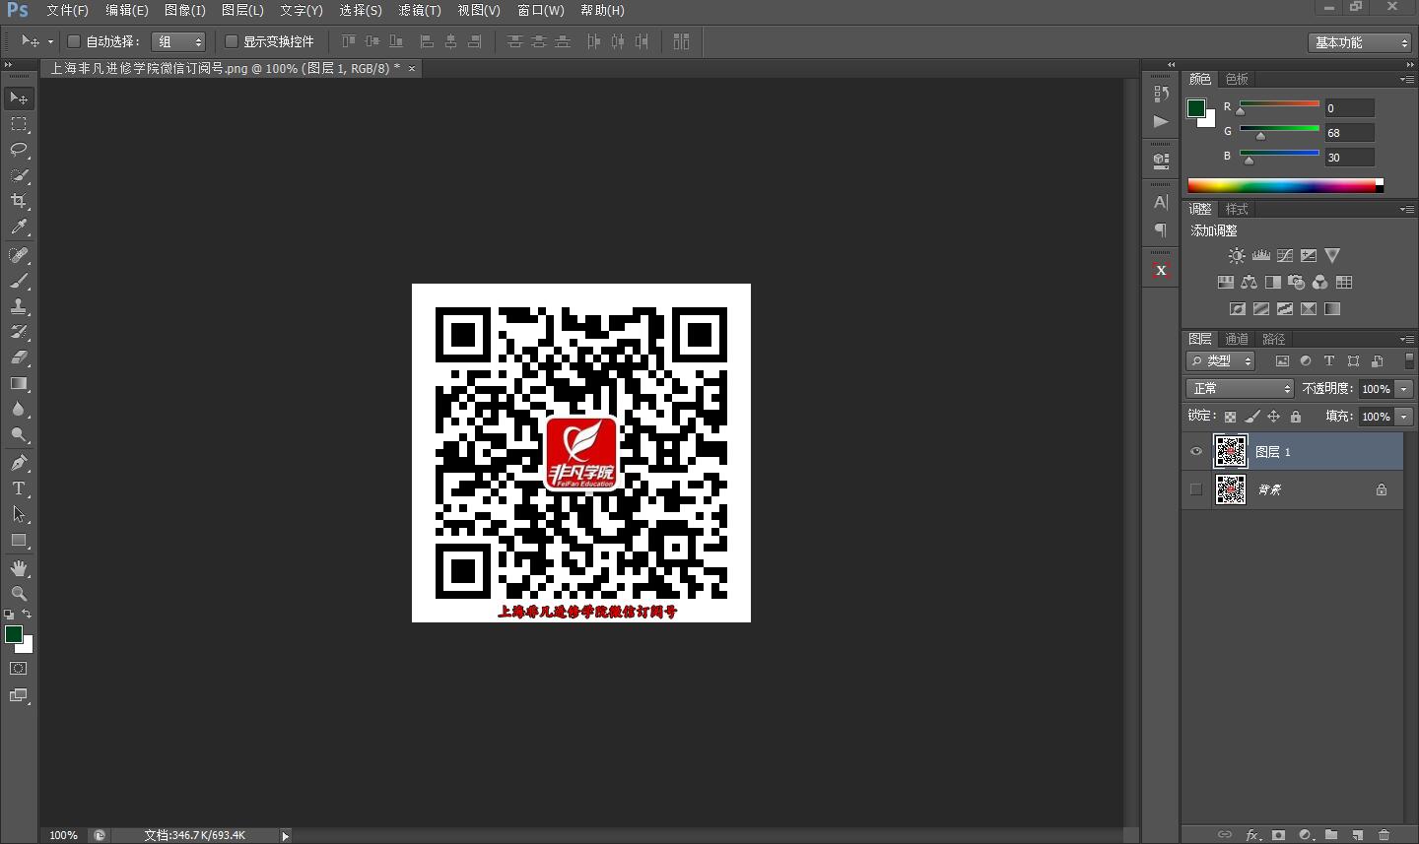Add layer style fx icon
The width and height of the screenshot is (1419, 844).
coord(1252,834)
